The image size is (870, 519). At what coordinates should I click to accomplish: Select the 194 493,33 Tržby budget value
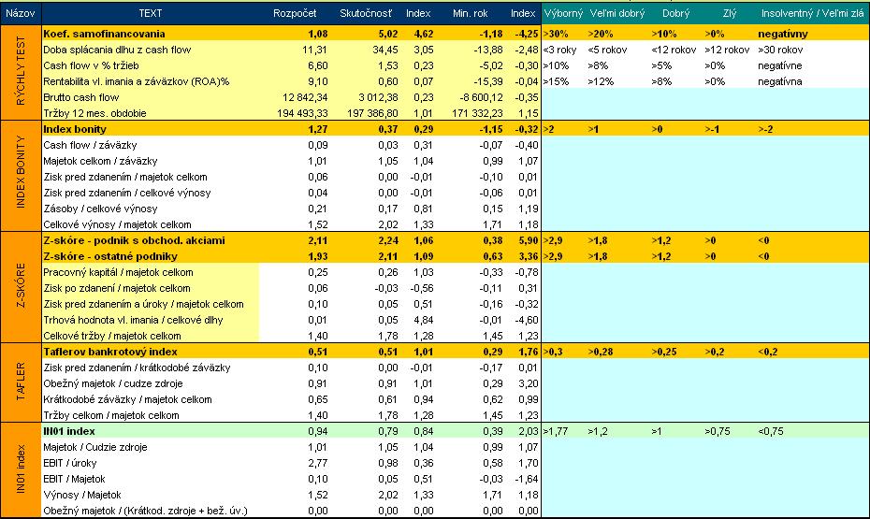[302, 113]
